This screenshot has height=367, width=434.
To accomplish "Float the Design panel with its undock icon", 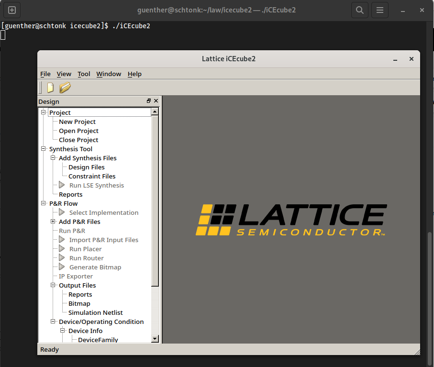I will coord(149,101).
